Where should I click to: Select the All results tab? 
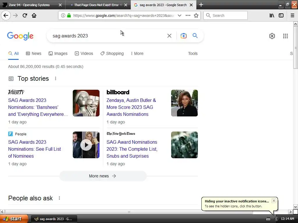(13, 53)
